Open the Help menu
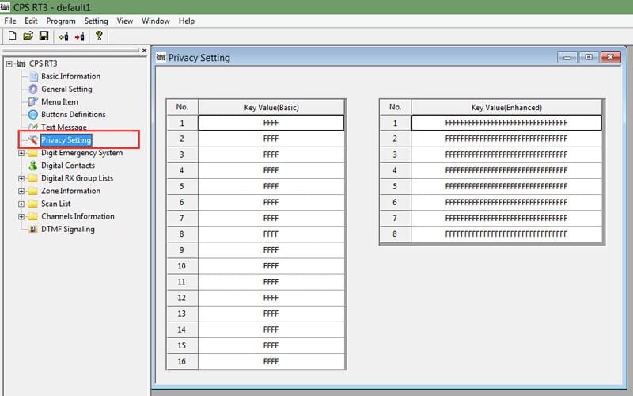Viewport: 633px width, 396px height. pos(187,21)
